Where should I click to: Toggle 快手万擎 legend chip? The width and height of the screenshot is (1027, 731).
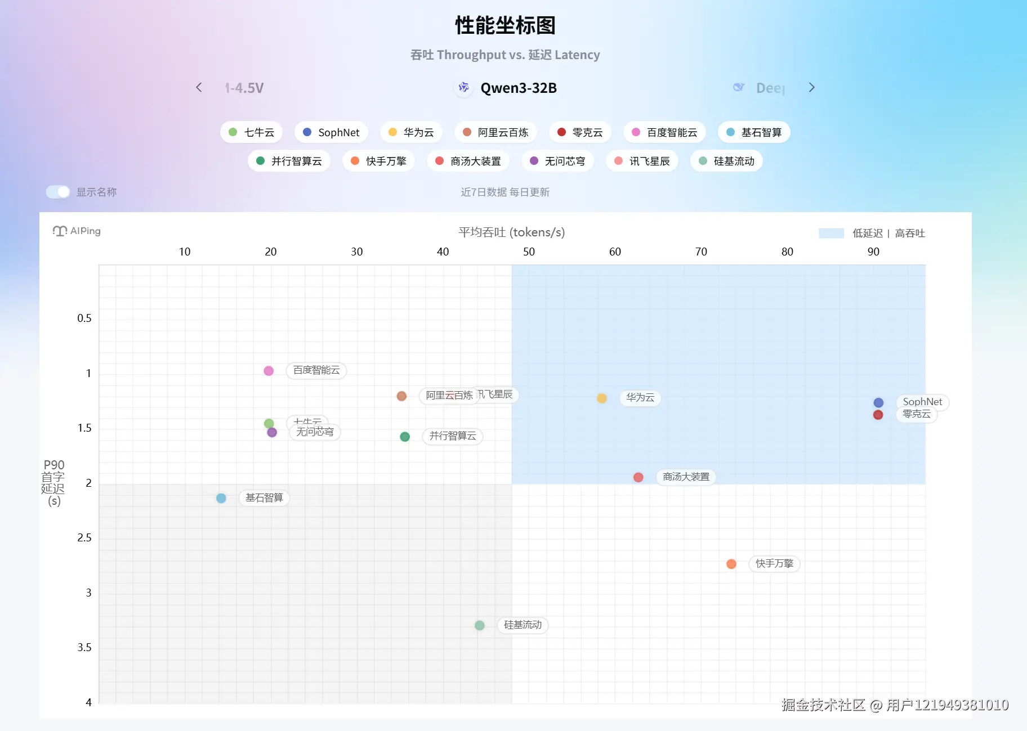pyautogui.click(x=378, y=161)
